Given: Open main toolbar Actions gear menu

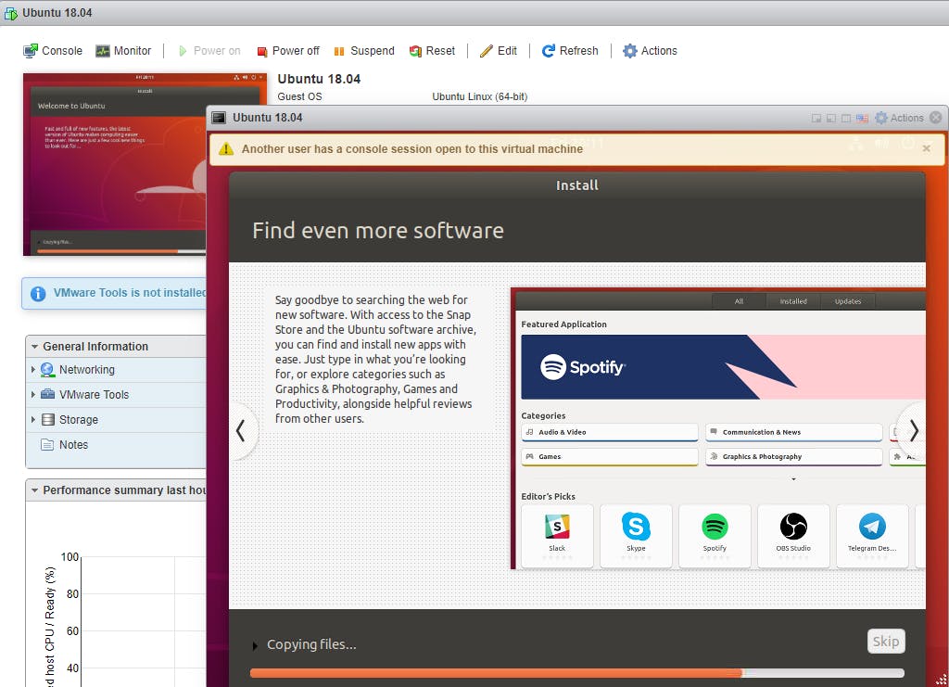Looking at the screenshot, I should tap(650, 51).
